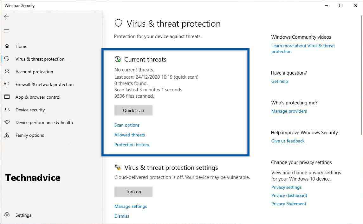The height and width of the screenshot is (224, 363).
Task: Click the vertical scrollbar thumb
Action: pyautogui.click(x=362, y=75)
